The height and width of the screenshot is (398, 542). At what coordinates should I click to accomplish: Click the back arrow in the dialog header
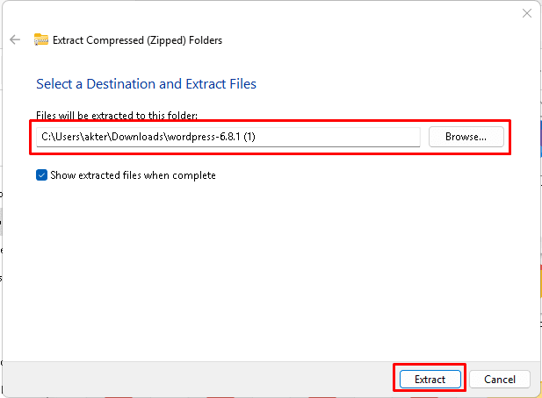15,39
